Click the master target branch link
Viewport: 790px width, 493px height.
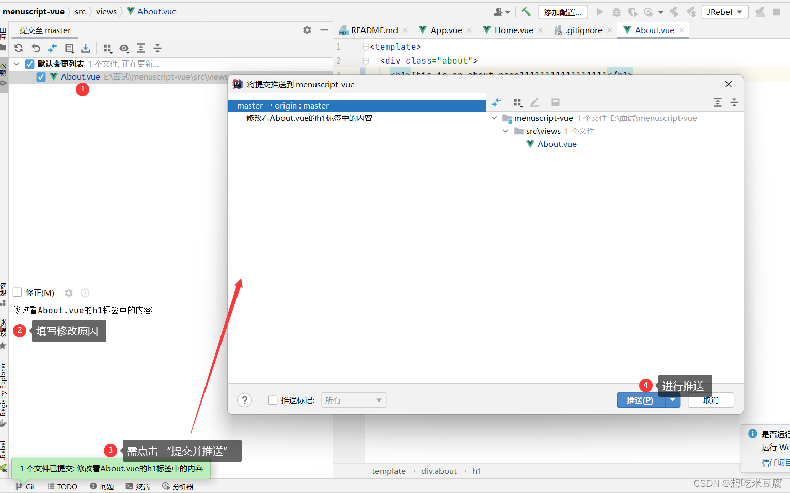pos(316,105)
